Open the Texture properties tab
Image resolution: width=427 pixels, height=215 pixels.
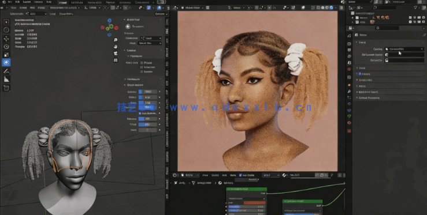pyautogui.click(x=349, y=131)
